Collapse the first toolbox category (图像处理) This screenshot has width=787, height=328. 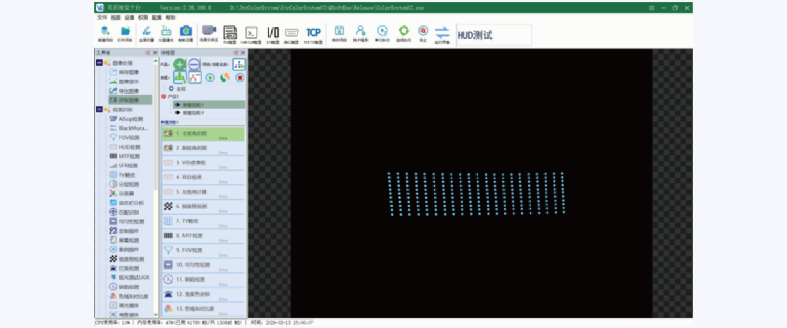[99, 62]
